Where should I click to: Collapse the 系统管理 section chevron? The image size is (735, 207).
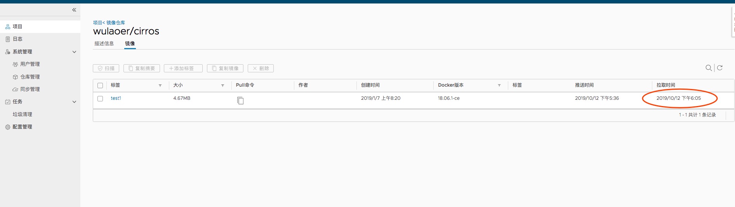coord(74,52)
